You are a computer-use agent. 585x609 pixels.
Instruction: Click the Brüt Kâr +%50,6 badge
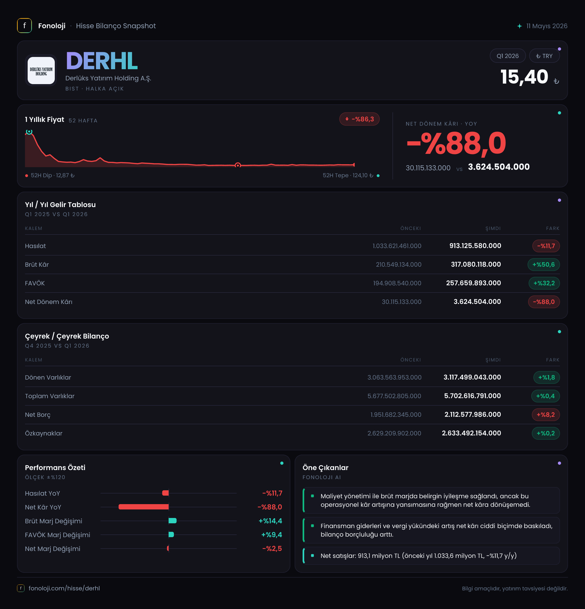544,264
